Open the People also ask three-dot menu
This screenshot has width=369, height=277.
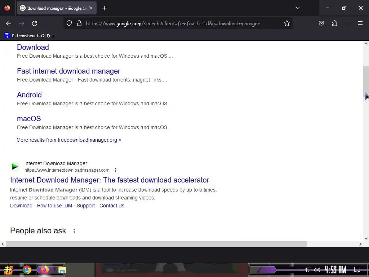[74, 231]
